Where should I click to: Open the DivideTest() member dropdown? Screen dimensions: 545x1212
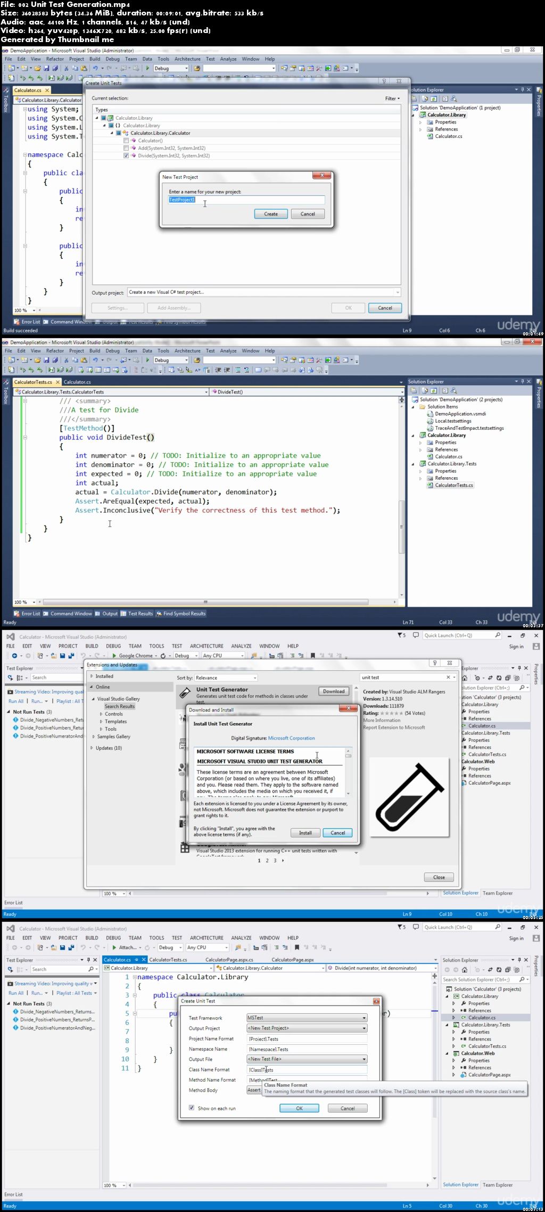[x=307, y=392]
